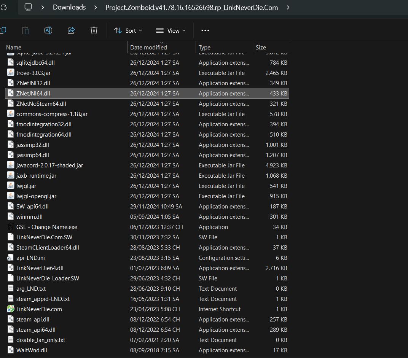Expand chevron after Project.Zomboid folder path

[x=288, y=7]
